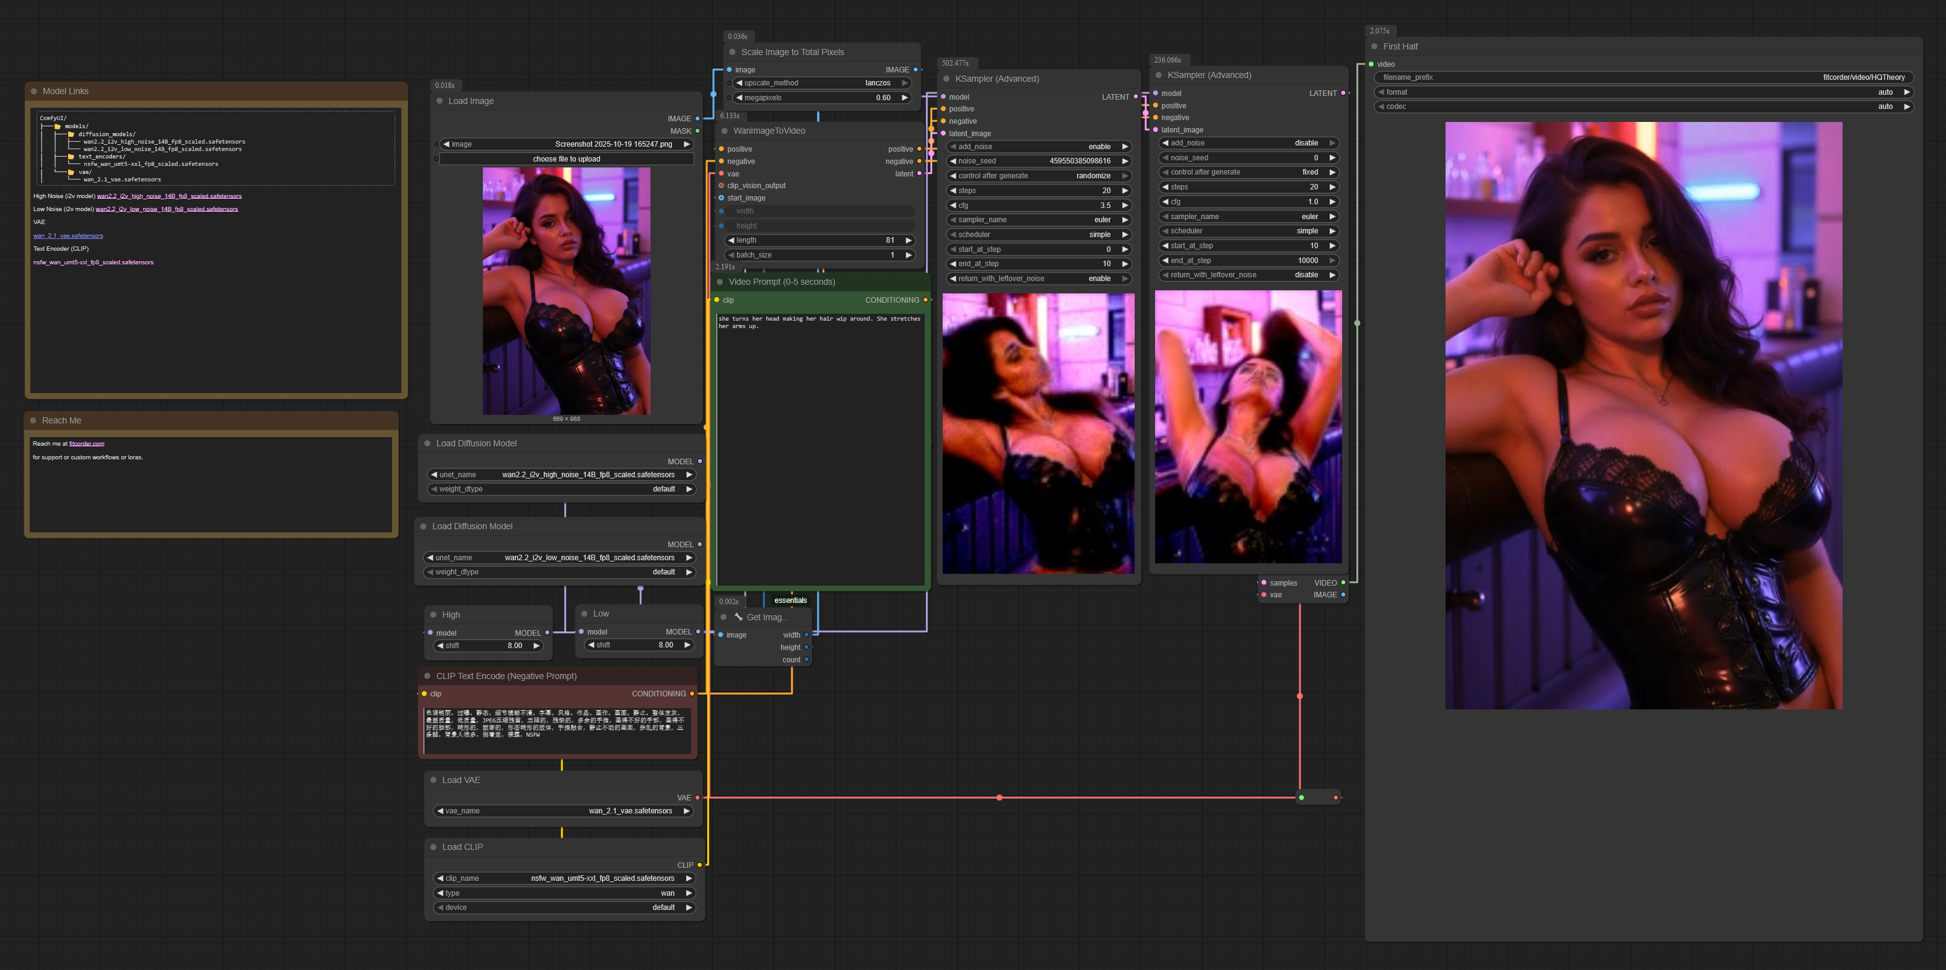The height and width of the screenshot is (970, 1946).
Task: Collapse the Load VAE node dot
Action: click(434, 781)
